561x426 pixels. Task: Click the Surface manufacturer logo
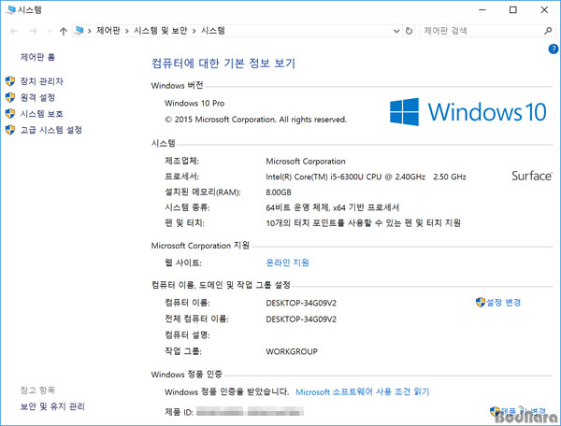tap(532, 176)
